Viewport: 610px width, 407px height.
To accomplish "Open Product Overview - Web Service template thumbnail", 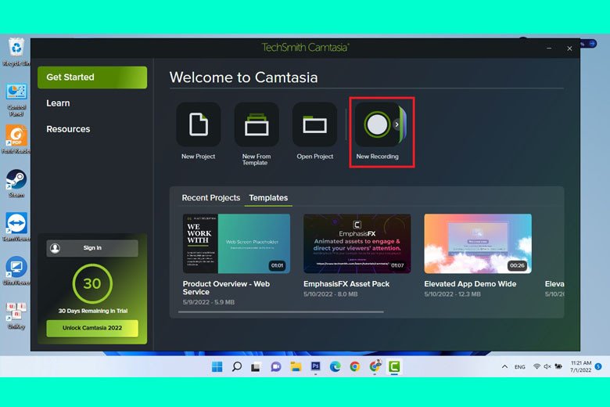I will click(x=236, y=243).
